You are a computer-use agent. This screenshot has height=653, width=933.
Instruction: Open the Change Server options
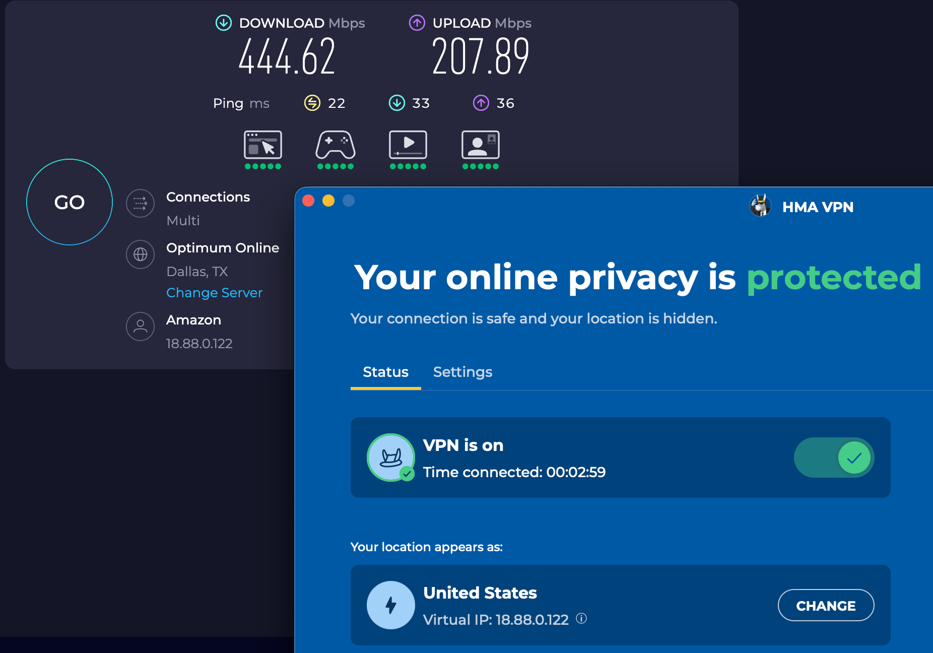tap(214, 292)
